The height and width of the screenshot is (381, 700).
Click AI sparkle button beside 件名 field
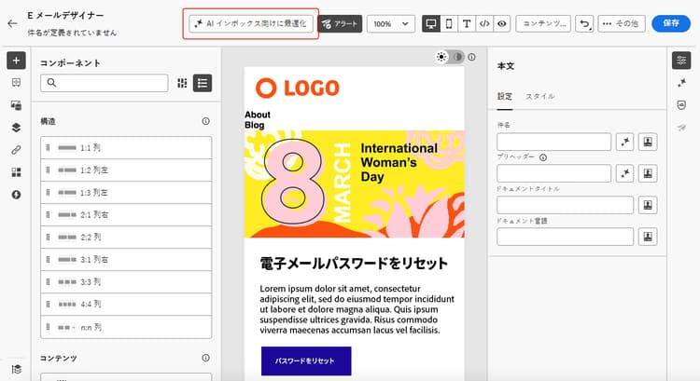pyautogui.click(x=624, y=142)
